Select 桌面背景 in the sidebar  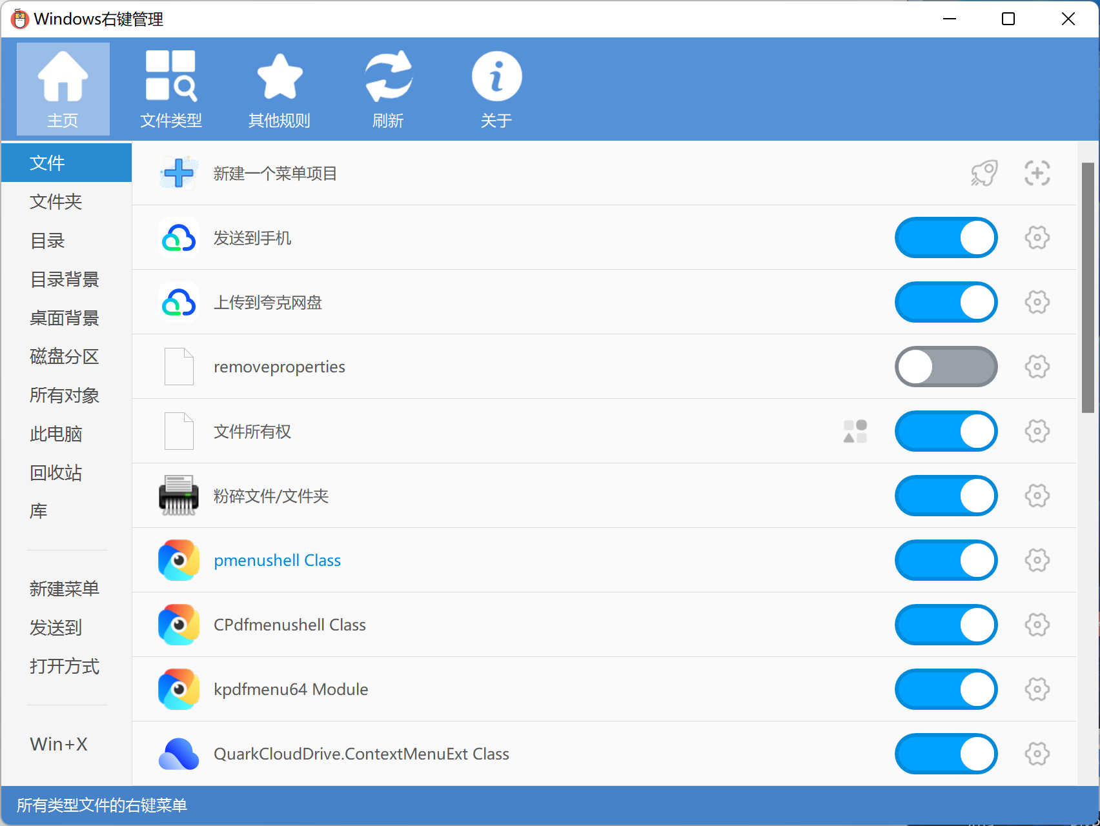point(66,317)
